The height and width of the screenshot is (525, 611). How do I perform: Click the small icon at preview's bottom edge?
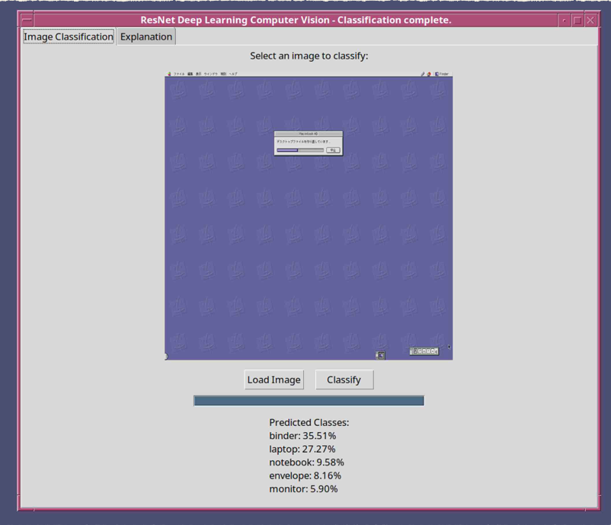tap(380, 355)
